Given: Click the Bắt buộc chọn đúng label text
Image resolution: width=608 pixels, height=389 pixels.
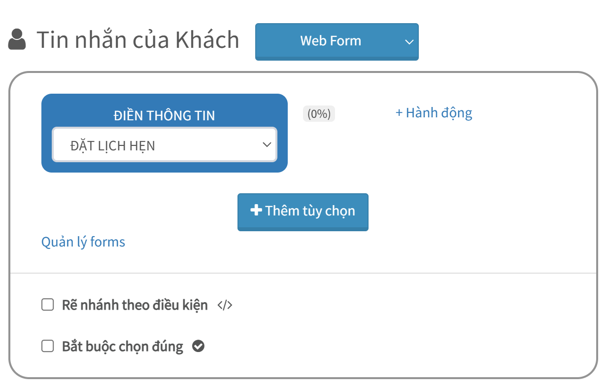Looking at the screenshot, I should (123, 347).
